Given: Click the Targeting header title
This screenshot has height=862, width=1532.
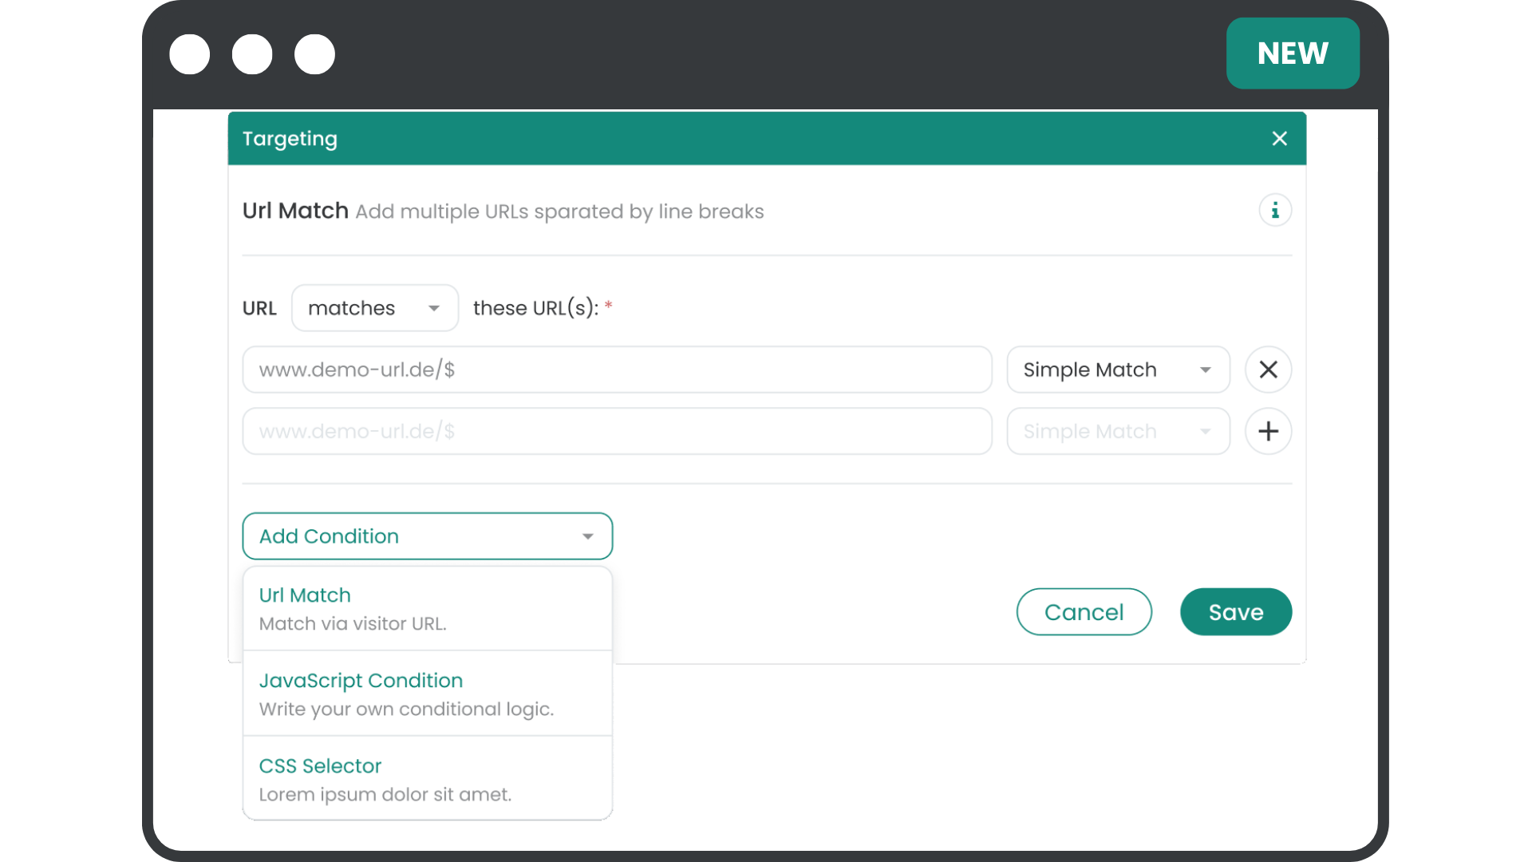Looking at the screenshot, I should (x=290, y=139).
